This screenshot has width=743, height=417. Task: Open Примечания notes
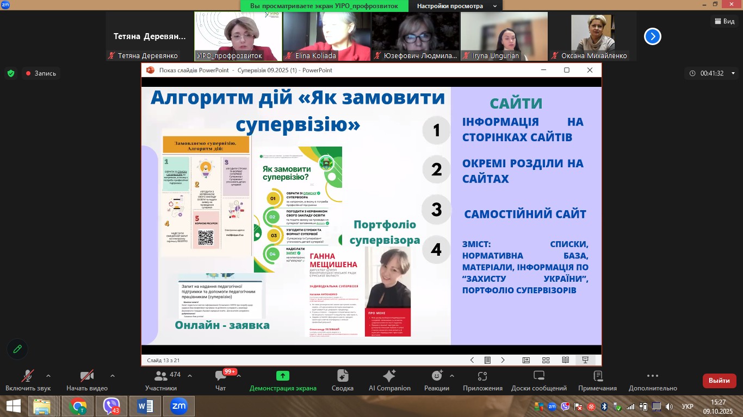[597, 380]
